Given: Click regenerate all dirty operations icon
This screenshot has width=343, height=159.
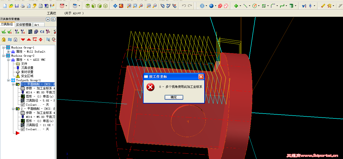Looking at the screenshot, I should [23, 32].
